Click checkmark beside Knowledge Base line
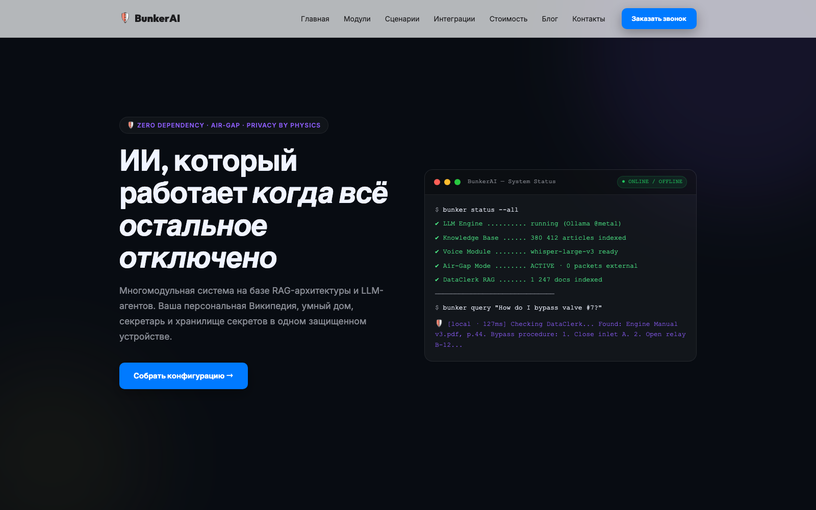816x510 pixels. pos(437,238)
